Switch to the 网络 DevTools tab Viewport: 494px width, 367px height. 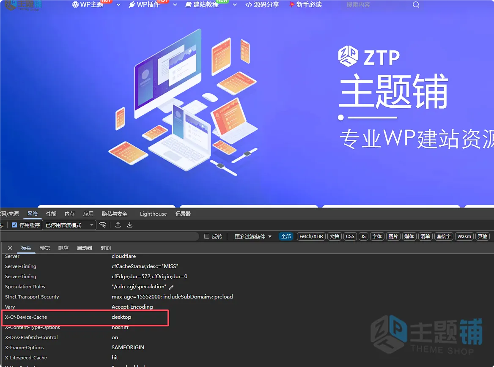(x=33, y=214)
